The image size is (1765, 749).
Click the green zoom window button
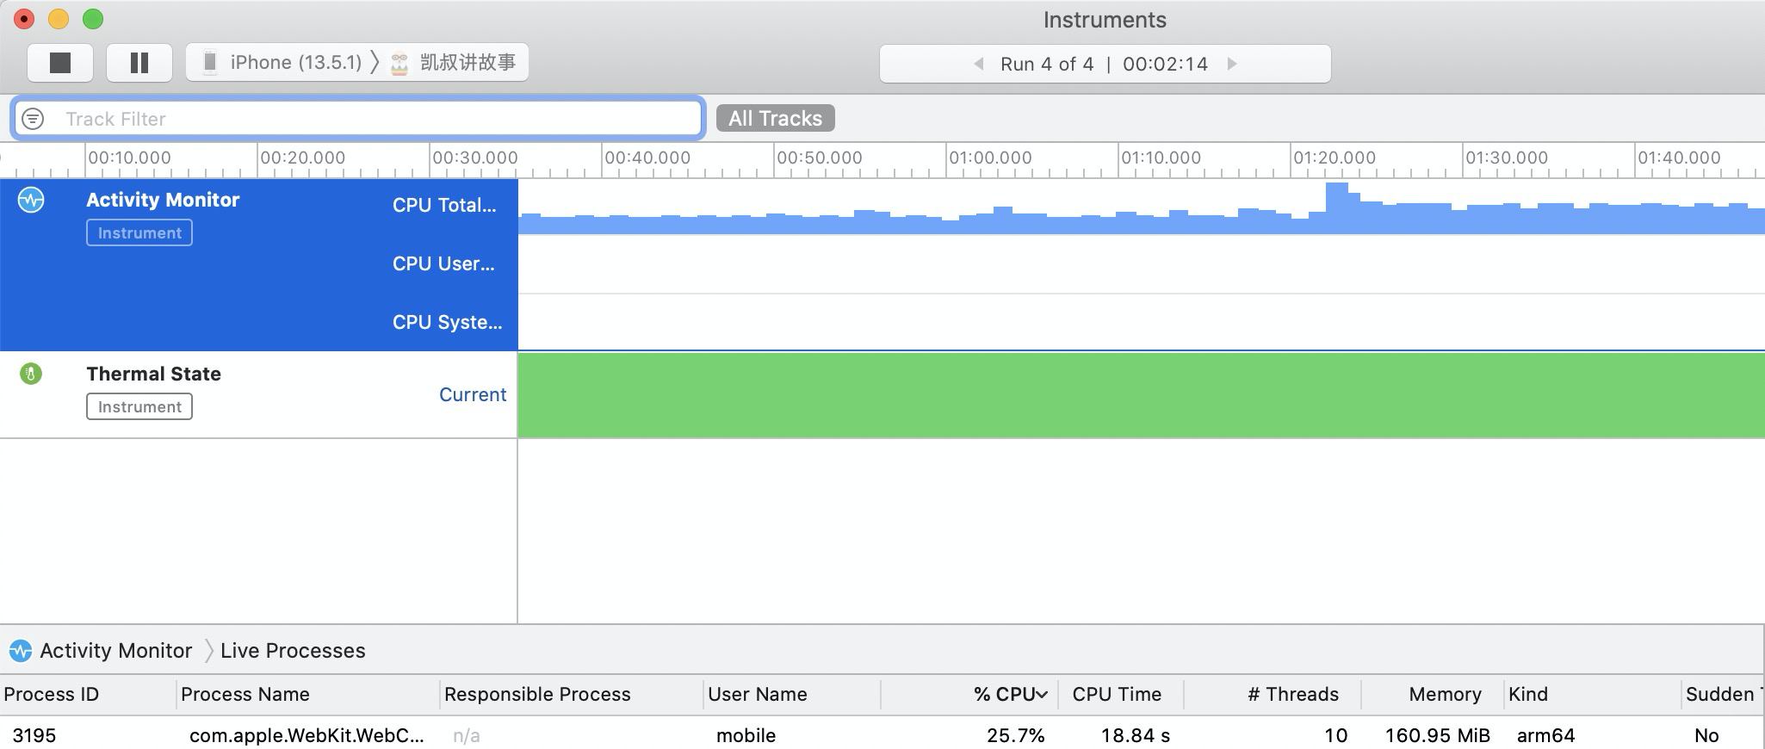pyautogui.click(x=93, y=18)
